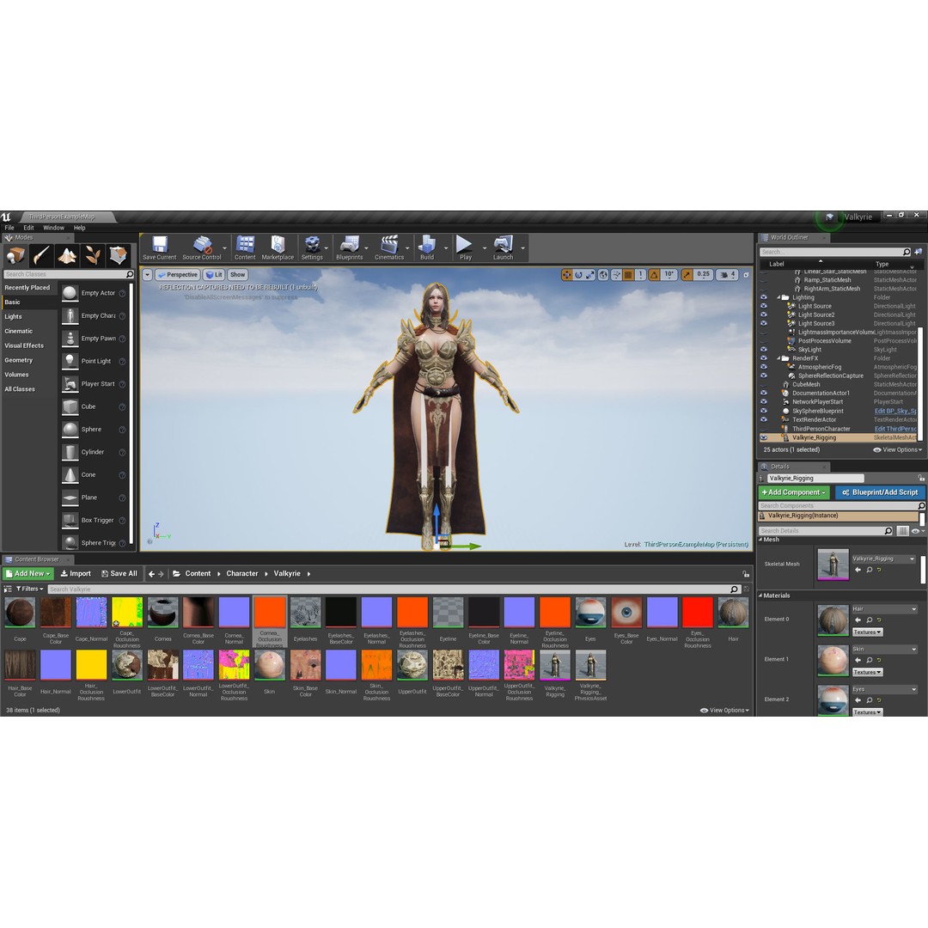Click Save All in Content Browser
Screen dimensions: 928x928
click(x=119, y=573)
